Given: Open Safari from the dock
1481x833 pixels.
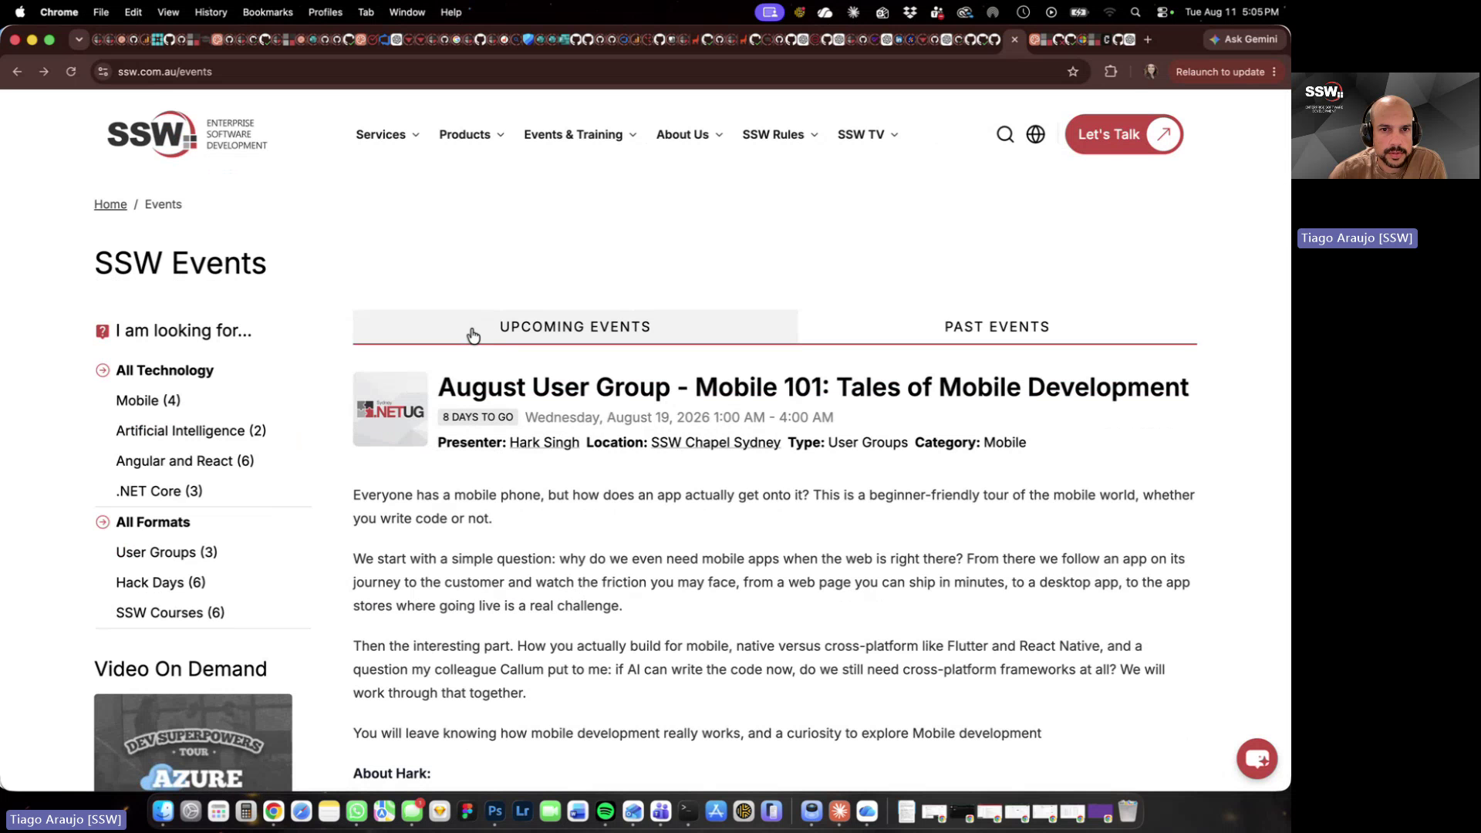Looking at the screenshot, I should [x=302, y=811].
